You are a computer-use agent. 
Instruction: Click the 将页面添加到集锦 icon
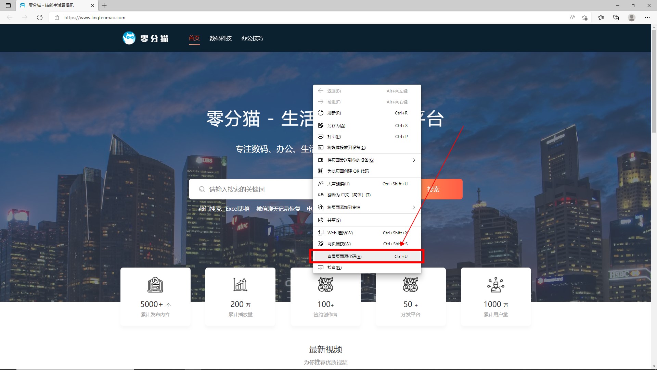(321, 207)
